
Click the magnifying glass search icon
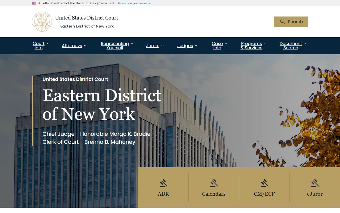click(x=282, y=22)
